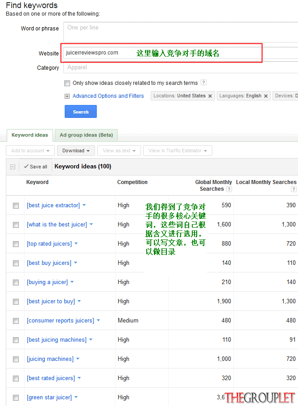The width and height of the screenshot is (298, 406).
Task: Open the View in Traffic Estimator dropdown
Action: click(x=178, y=151)
